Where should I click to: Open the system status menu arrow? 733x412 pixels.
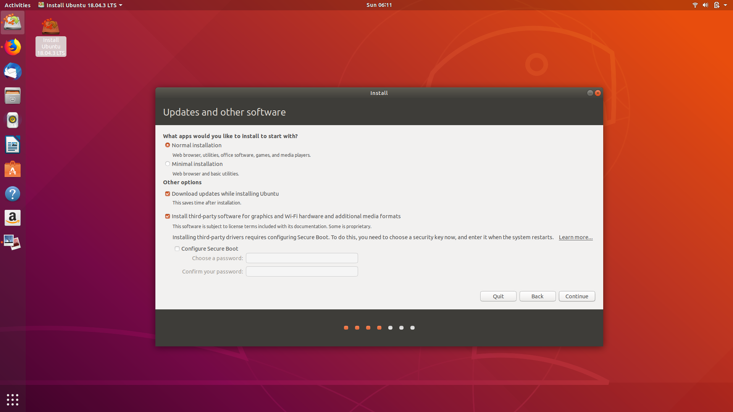[x=725, y=5]
